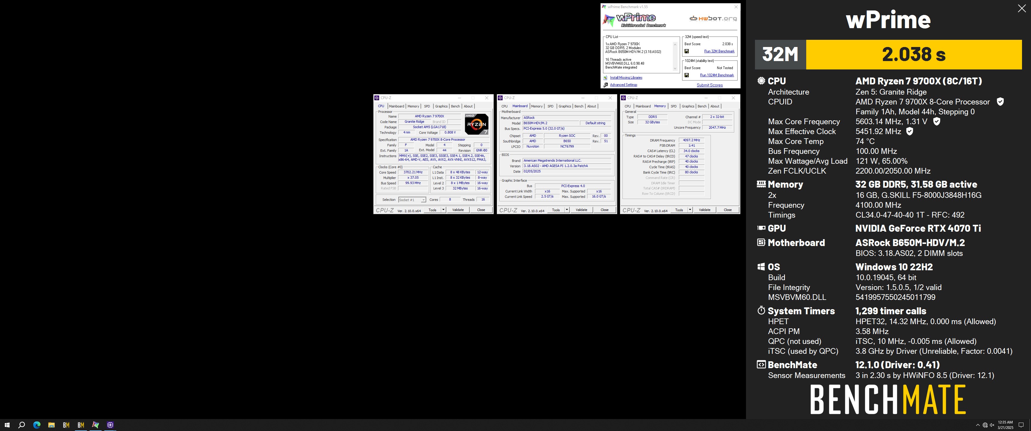The image size is (1031, 431).
Task: Close the BenchMate result panel with the X
Action: [x=1021, y=8]
